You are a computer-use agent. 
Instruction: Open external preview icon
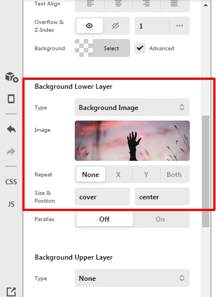pyautogui.click(x=11, y=291)
